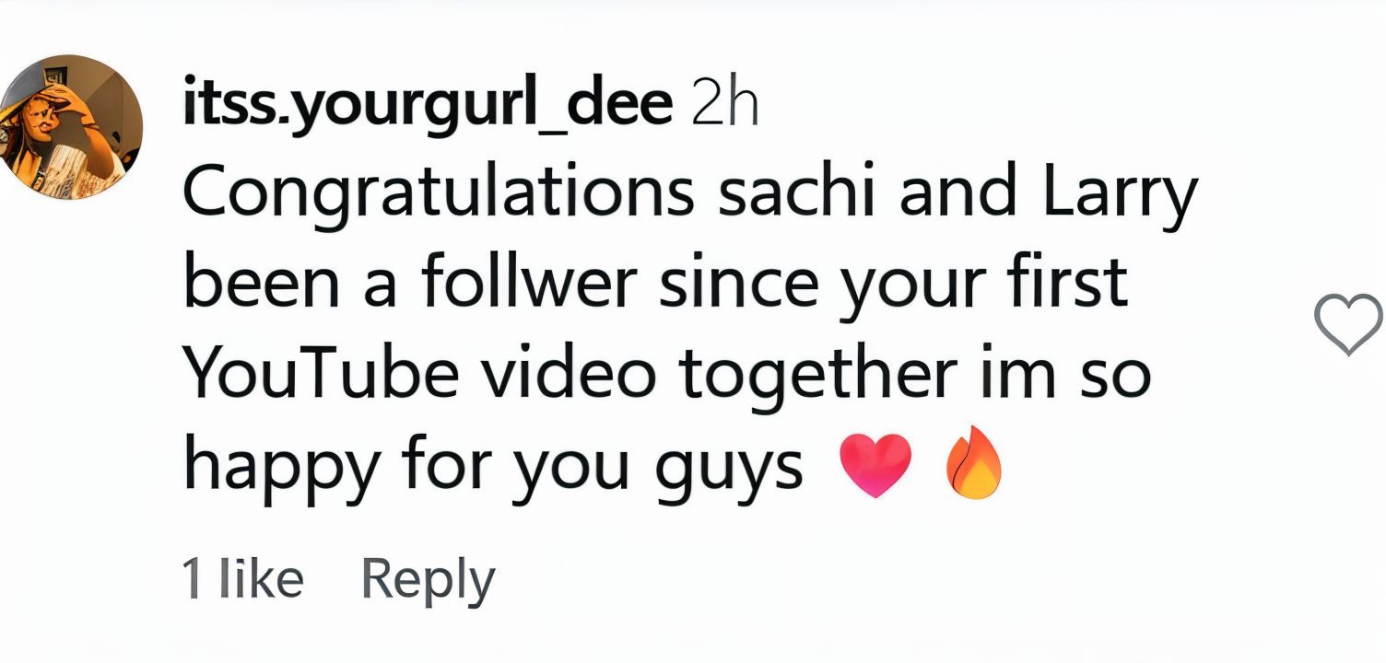Click the pink heart emoji in comment
This screenshot has width=1386, height=663.
click(x=875, y=466)
